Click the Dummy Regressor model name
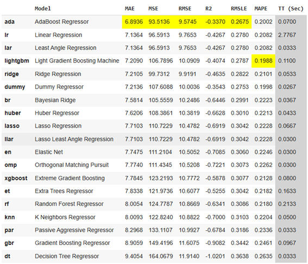Viewport: 308px width, 264px height. coord(59,87)
